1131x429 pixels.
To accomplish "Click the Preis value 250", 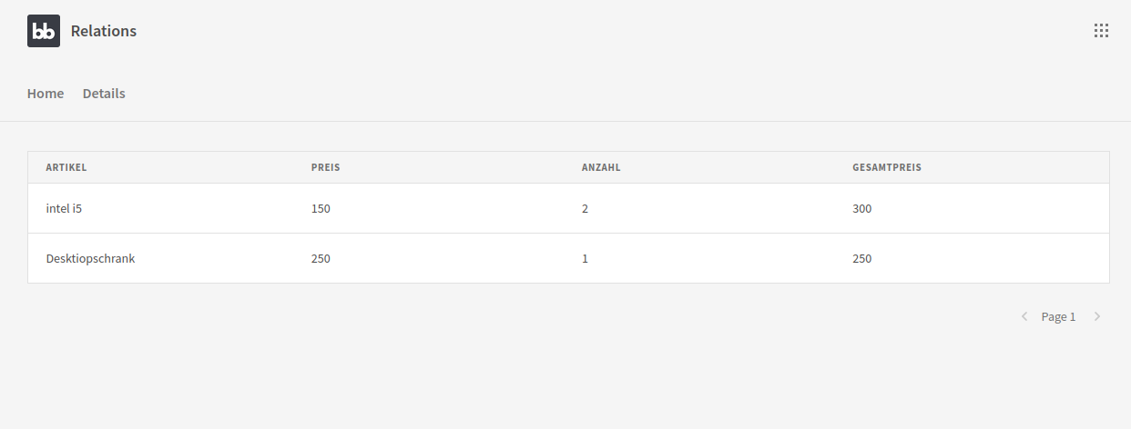I will pyautogui.click(x=321, y=259).
